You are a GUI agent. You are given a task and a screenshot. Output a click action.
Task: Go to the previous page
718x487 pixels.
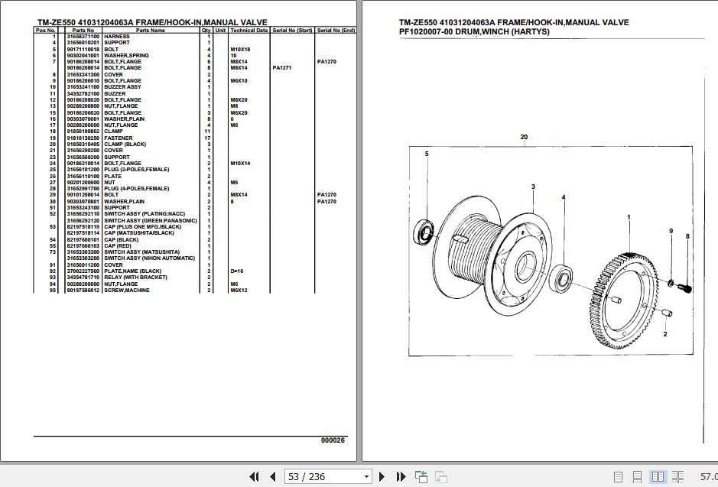point(273,476)
